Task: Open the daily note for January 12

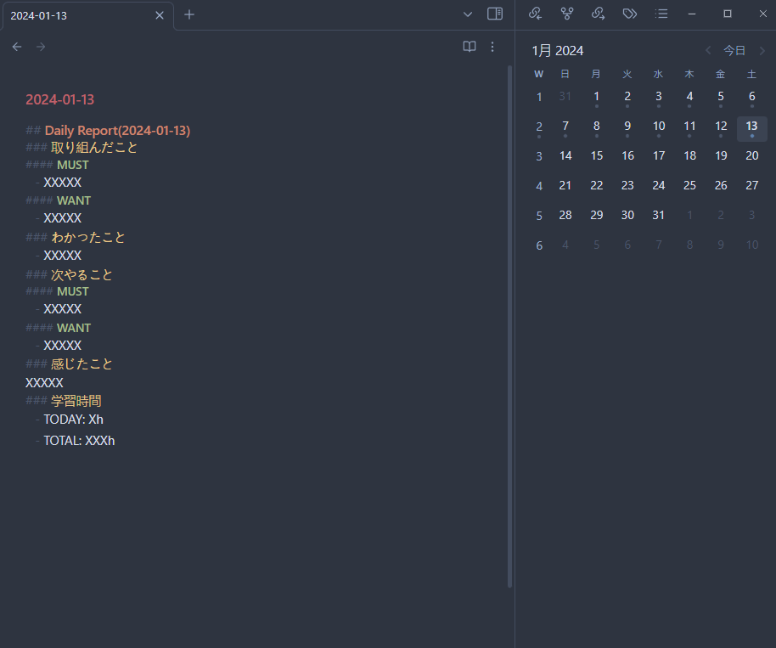Action: click(721, 127)
